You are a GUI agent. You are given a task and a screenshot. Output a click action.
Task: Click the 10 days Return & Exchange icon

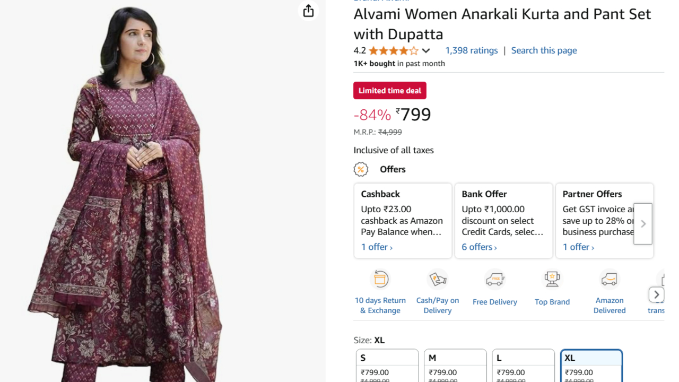click(380, 279)
